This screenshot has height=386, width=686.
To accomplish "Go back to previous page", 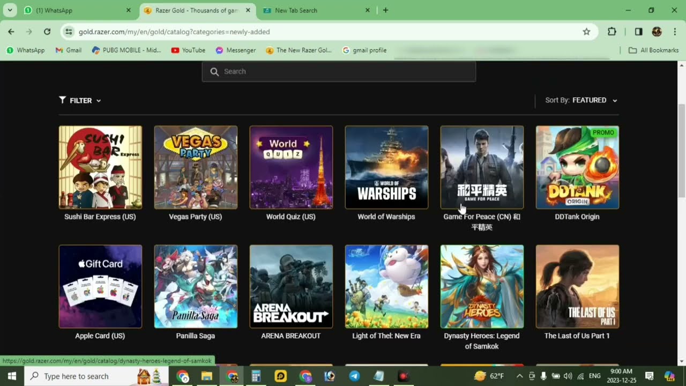I will 11,32.
